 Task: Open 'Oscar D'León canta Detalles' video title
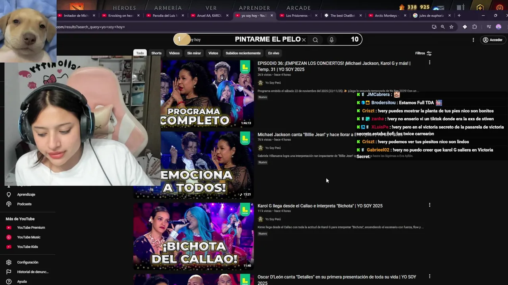(x=337, y=279)
